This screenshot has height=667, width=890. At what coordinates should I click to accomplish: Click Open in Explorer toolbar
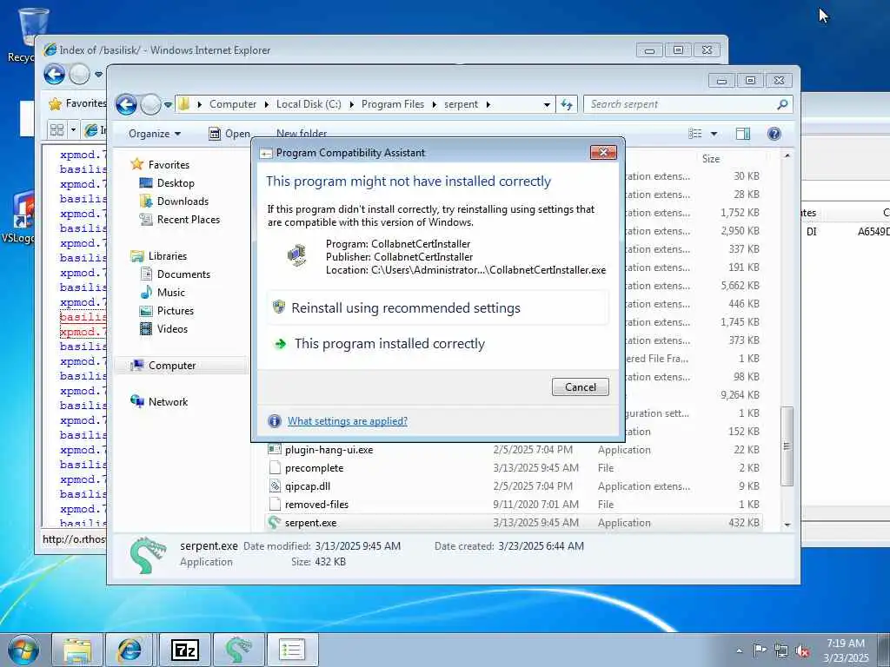click(x=229, y=134)
